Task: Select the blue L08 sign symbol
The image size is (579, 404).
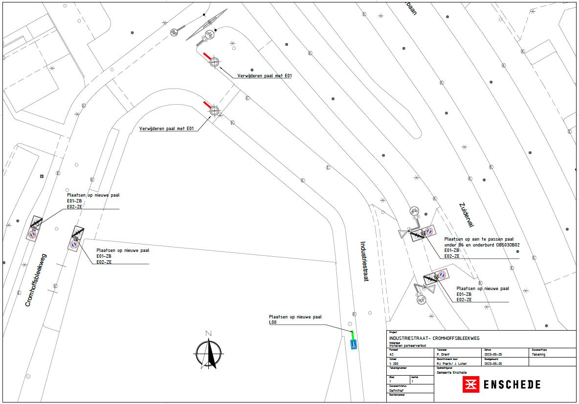Action: 354,344
